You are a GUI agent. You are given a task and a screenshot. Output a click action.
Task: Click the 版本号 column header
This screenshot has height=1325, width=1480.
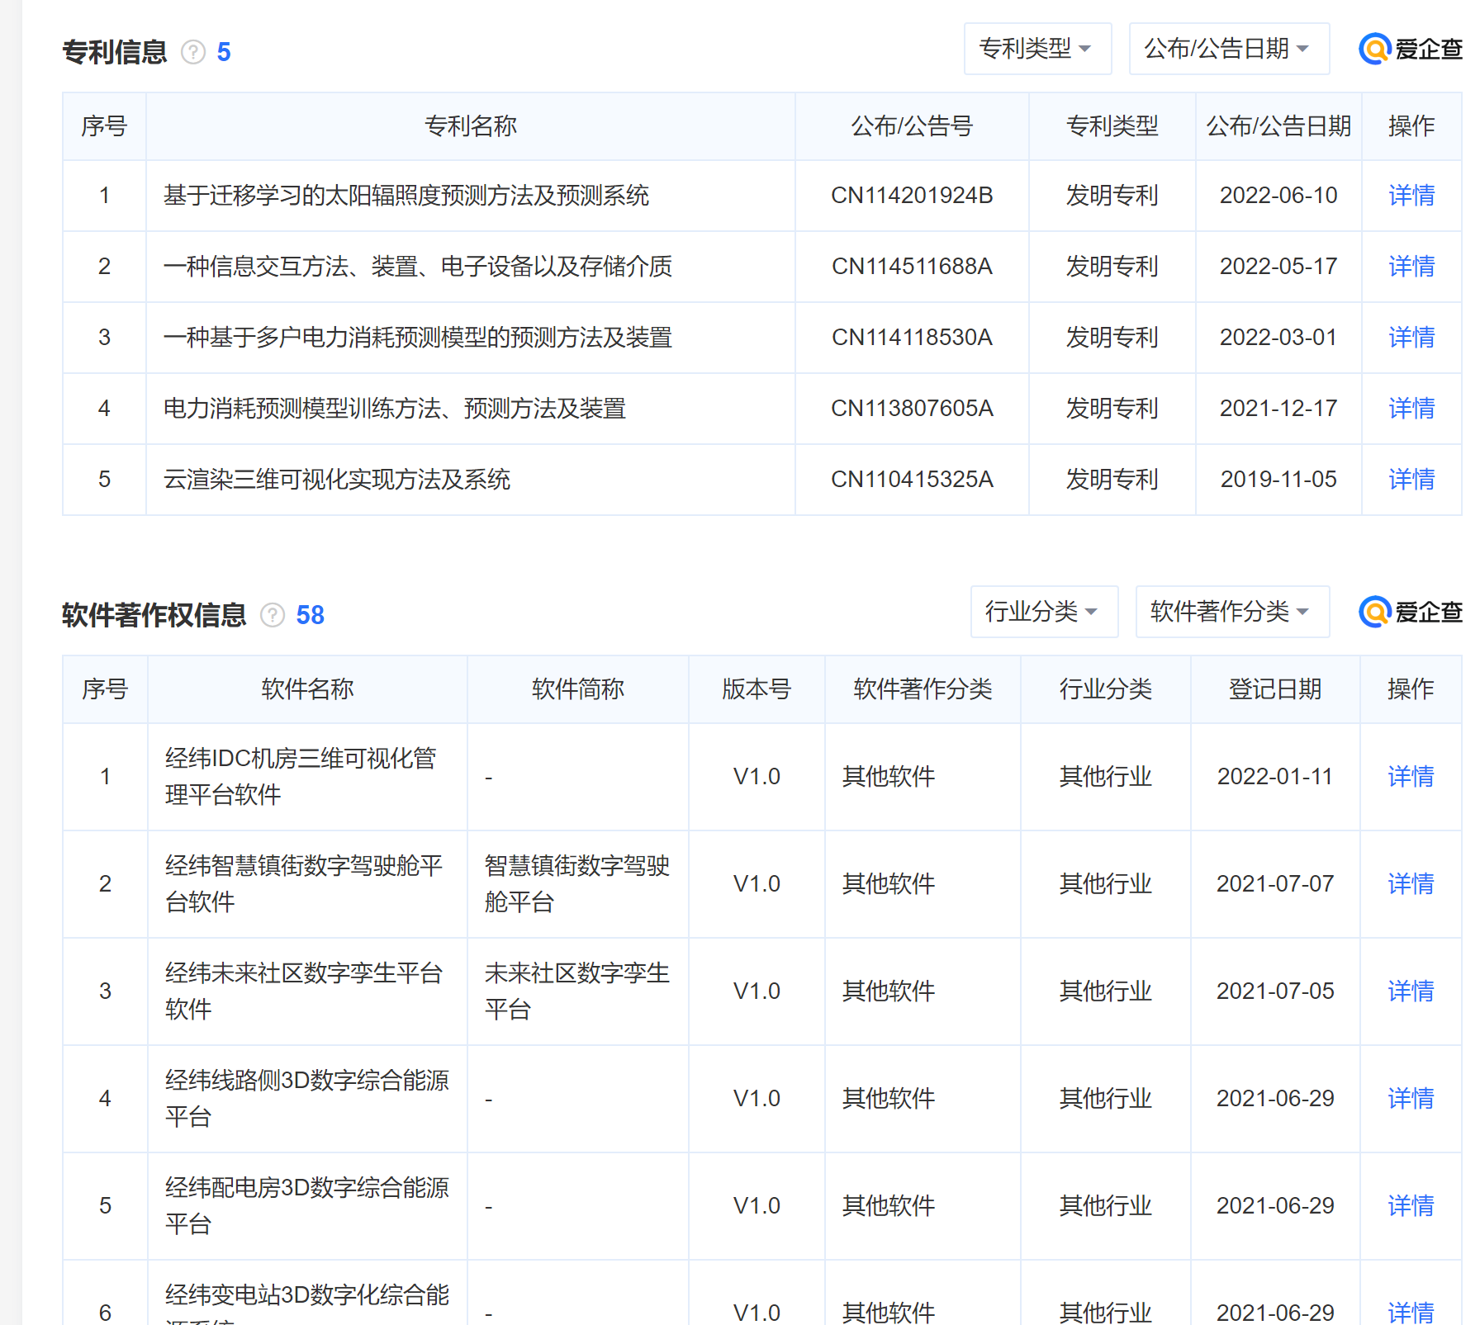[x=757, y=689]
